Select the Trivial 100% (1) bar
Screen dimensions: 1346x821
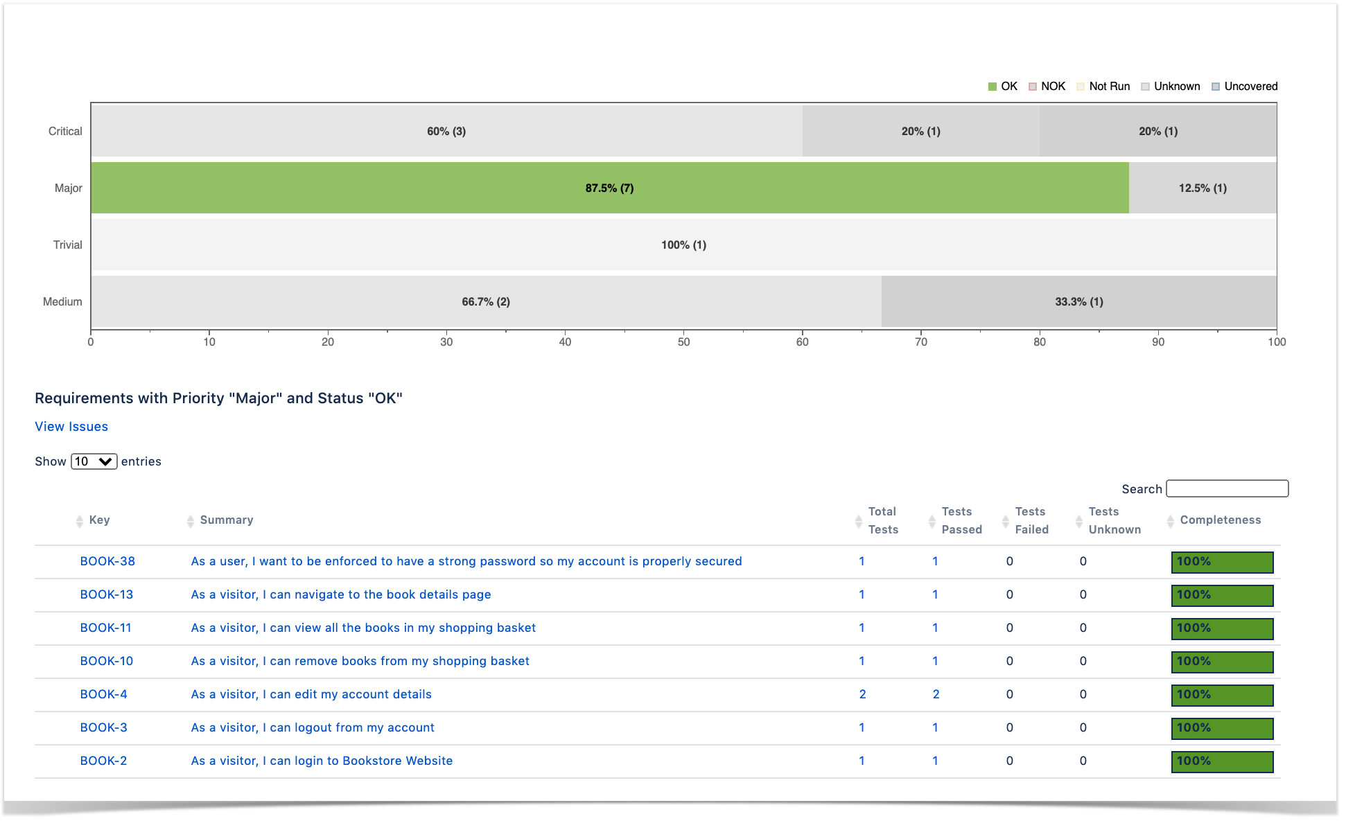click(x=684, y=245)
